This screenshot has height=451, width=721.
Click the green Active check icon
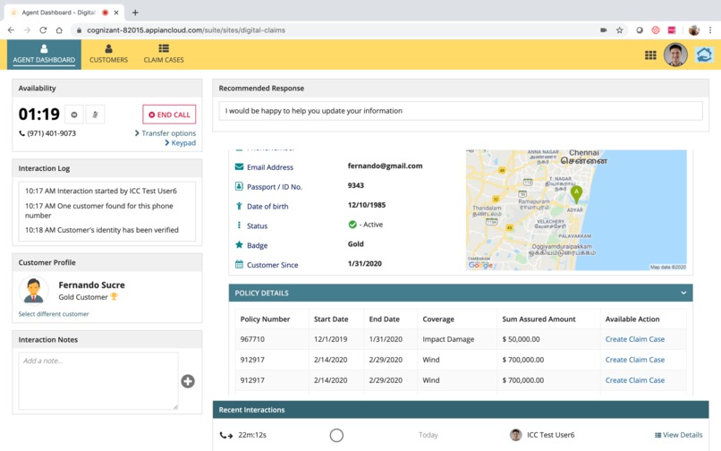pyautogui.click(x=352, y=225)
